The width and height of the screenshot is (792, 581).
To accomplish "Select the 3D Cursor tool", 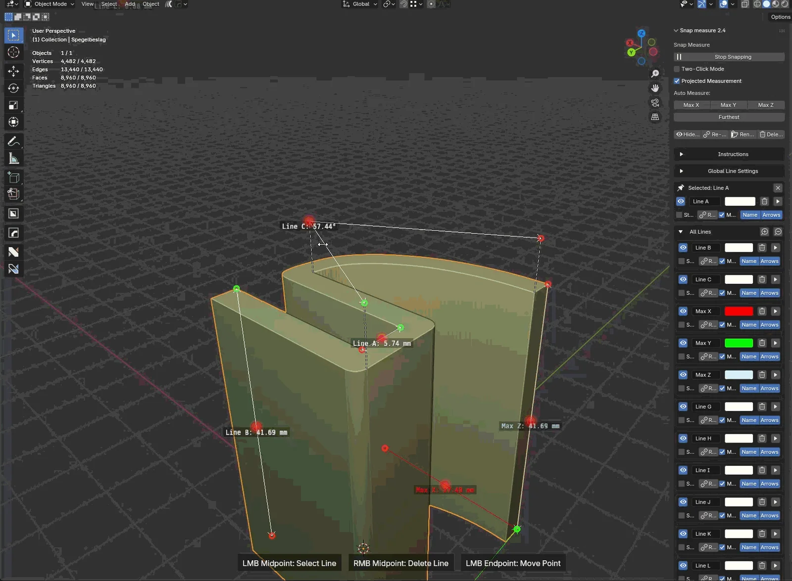I will pos(13,52).
